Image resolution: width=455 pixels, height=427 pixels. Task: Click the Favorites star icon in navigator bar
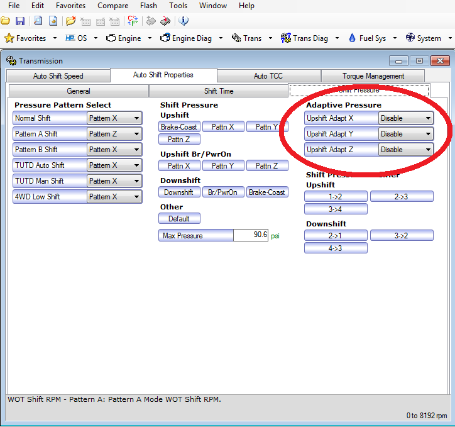coord(9,38)
